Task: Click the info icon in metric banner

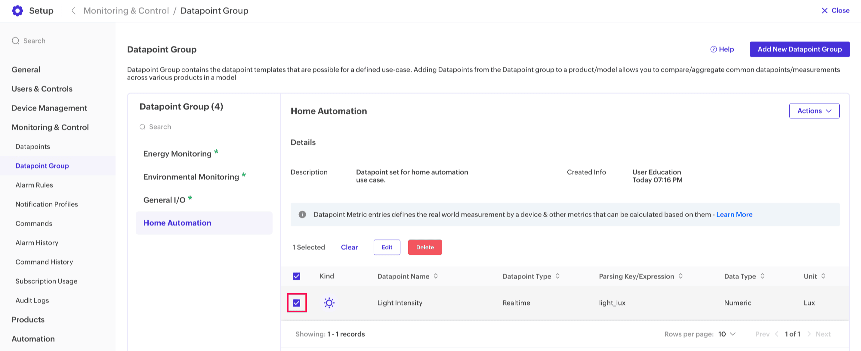Action: pos(302,214)
